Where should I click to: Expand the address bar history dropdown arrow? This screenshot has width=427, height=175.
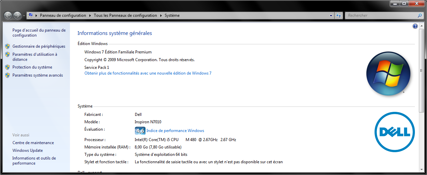(x=331, y=15)
